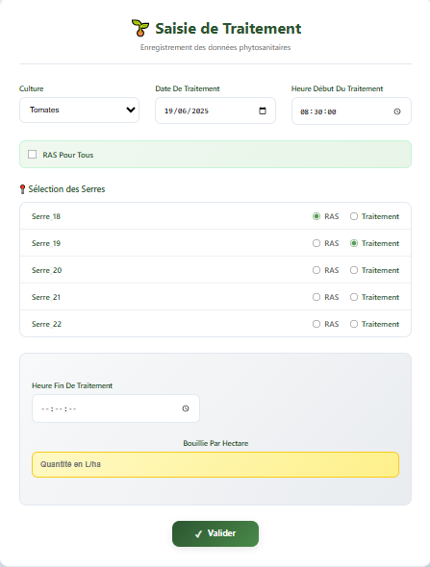Click subtitle Enregistrement des données phytosanitaires

215,47
